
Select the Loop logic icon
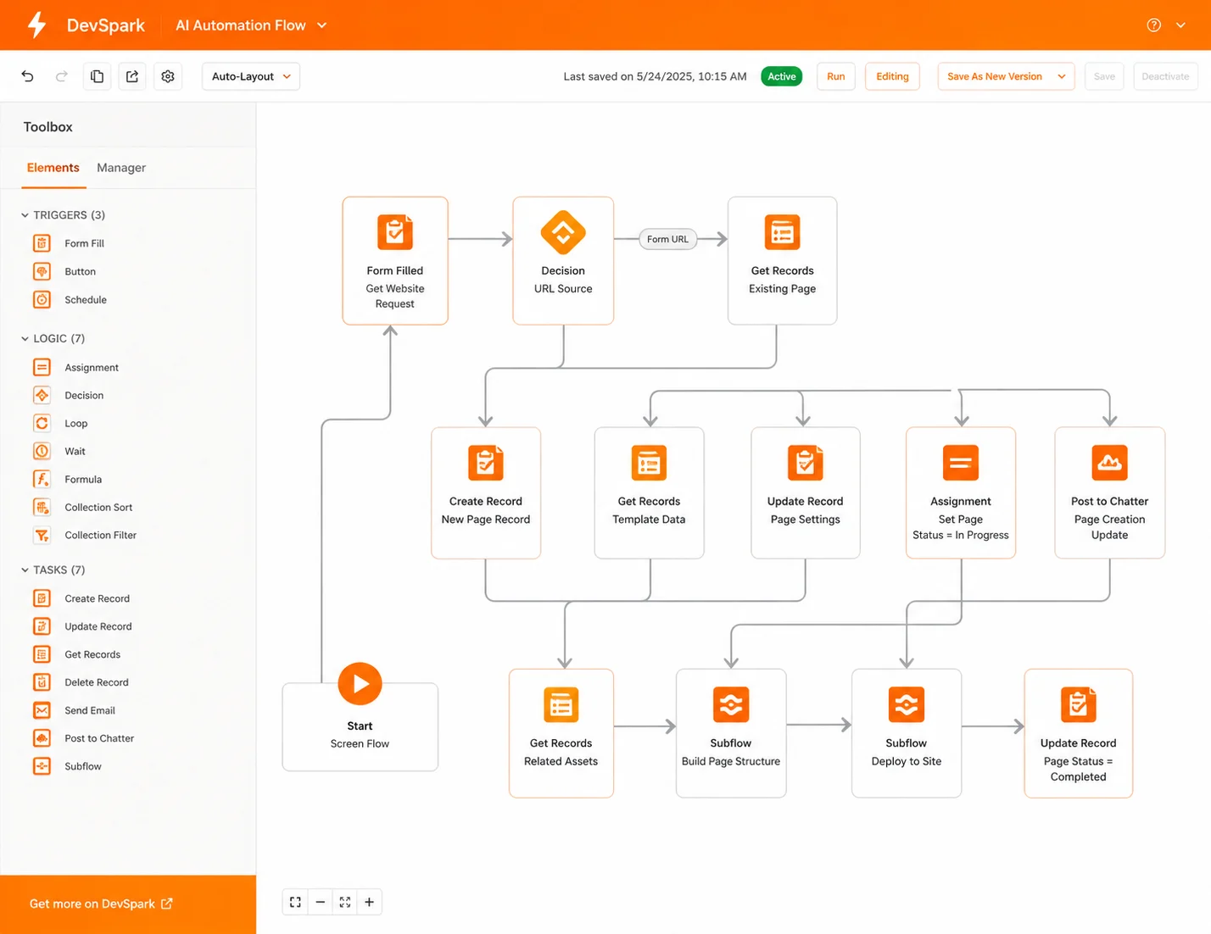[x=42, y=423]
